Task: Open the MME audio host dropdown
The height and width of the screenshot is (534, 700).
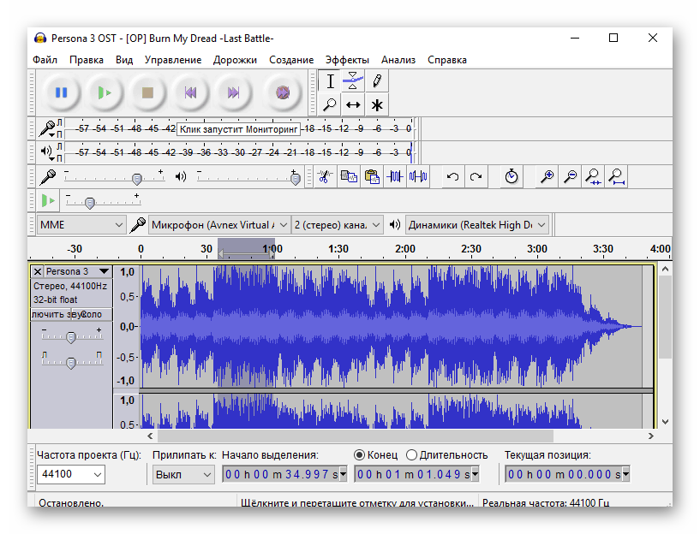Action: (81, 225)
